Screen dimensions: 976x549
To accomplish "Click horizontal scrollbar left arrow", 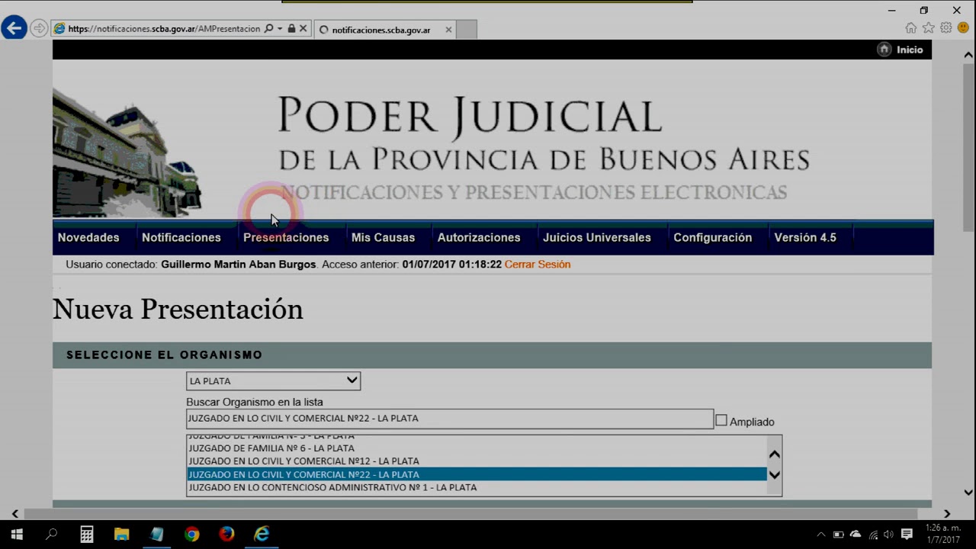I will coord(14,514).
